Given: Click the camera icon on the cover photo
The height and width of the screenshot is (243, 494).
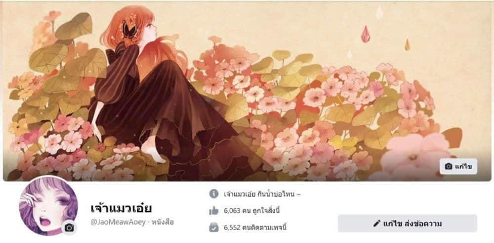Looking at the screenshot, I should [x=449, y=167].
